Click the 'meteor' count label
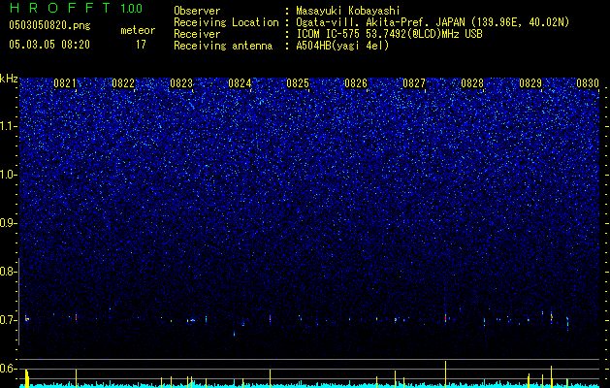 [x=138, y=30]
